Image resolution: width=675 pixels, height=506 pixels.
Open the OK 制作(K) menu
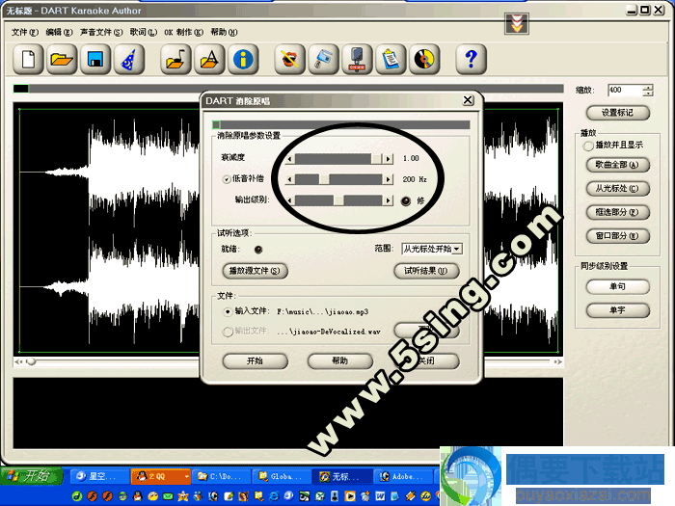tap(183, 32)
